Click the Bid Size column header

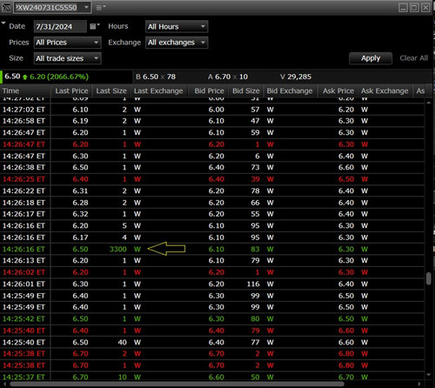click(x=245, y=90)
